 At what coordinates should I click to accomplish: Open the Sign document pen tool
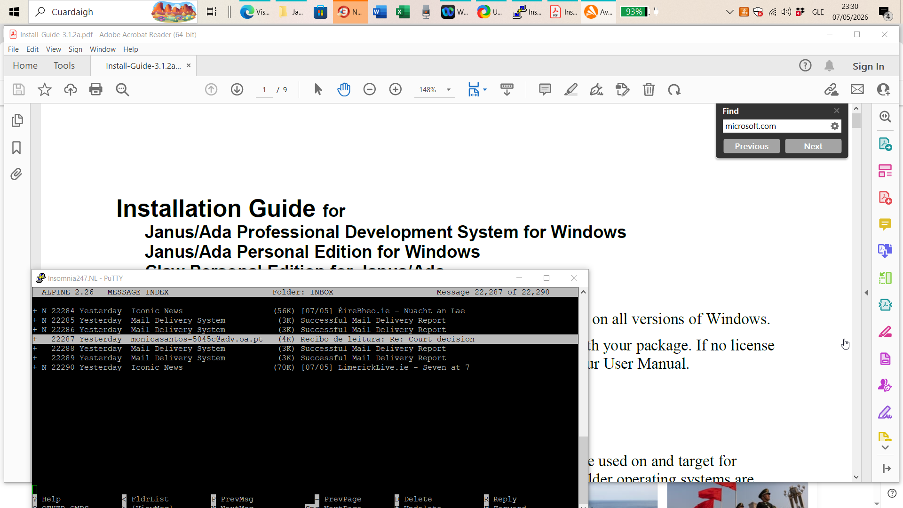(597, 89)
